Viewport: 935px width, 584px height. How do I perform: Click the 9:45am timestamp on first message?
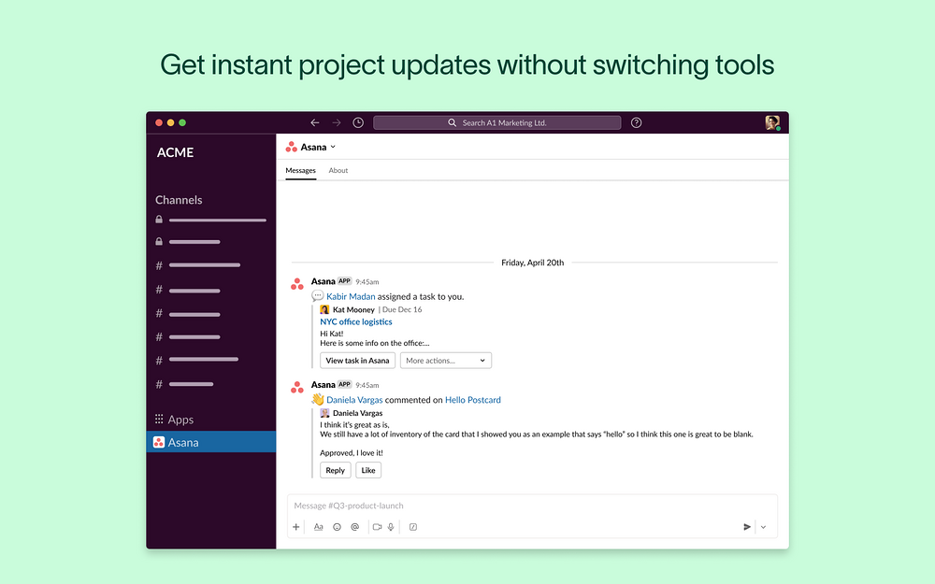tap(367, 282)
